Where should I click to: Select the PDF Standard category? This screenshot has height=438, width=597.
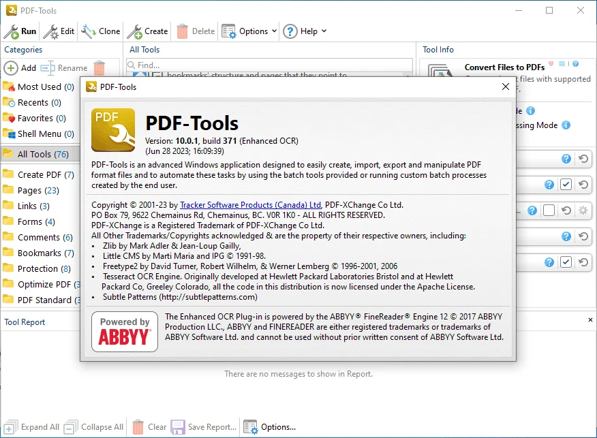point(41,300)
